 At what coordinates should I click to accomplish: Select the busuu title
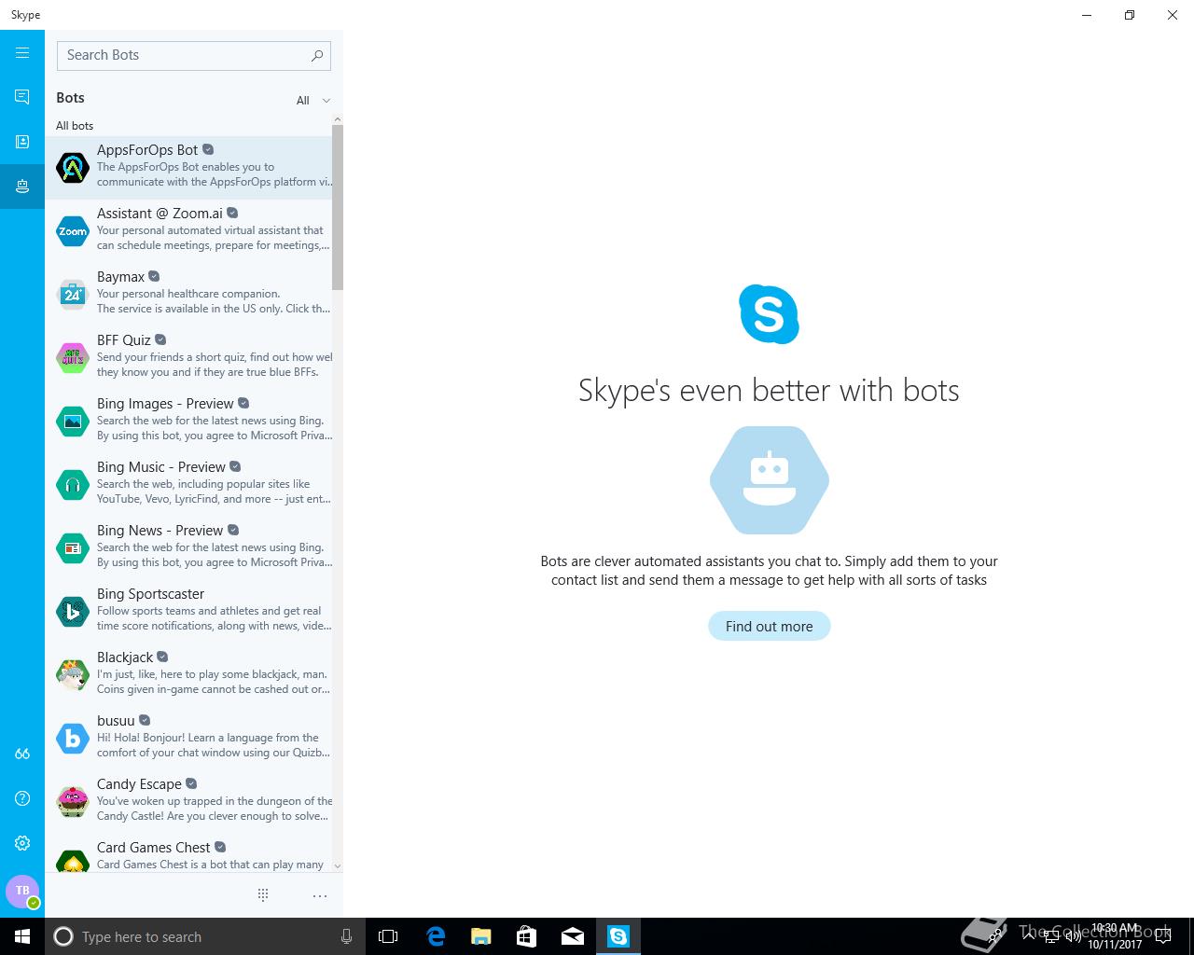(x=116, y=721)
